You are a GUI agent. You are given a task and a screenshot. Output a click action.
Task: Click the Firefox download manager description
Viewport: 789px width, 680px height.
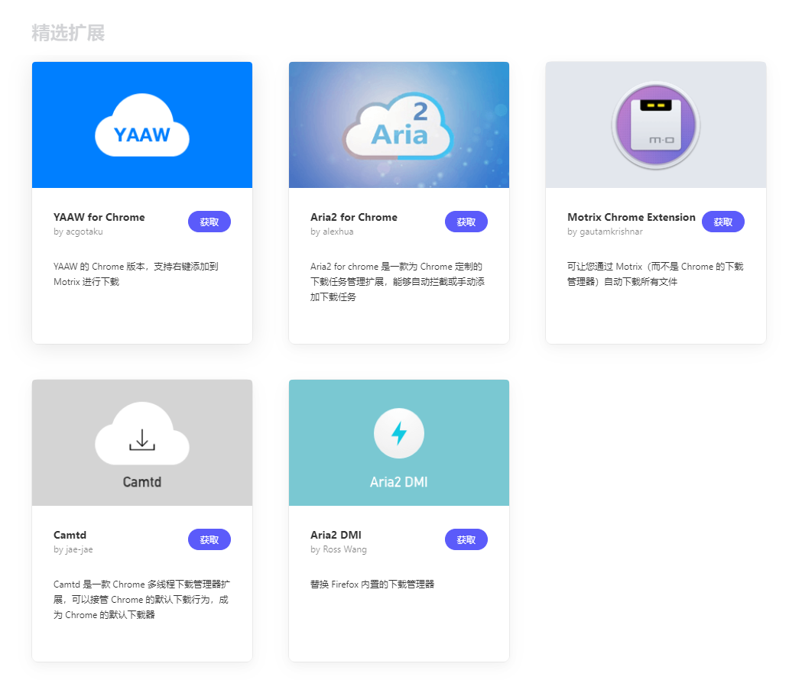pyautogui.click(x=372, y=584)
